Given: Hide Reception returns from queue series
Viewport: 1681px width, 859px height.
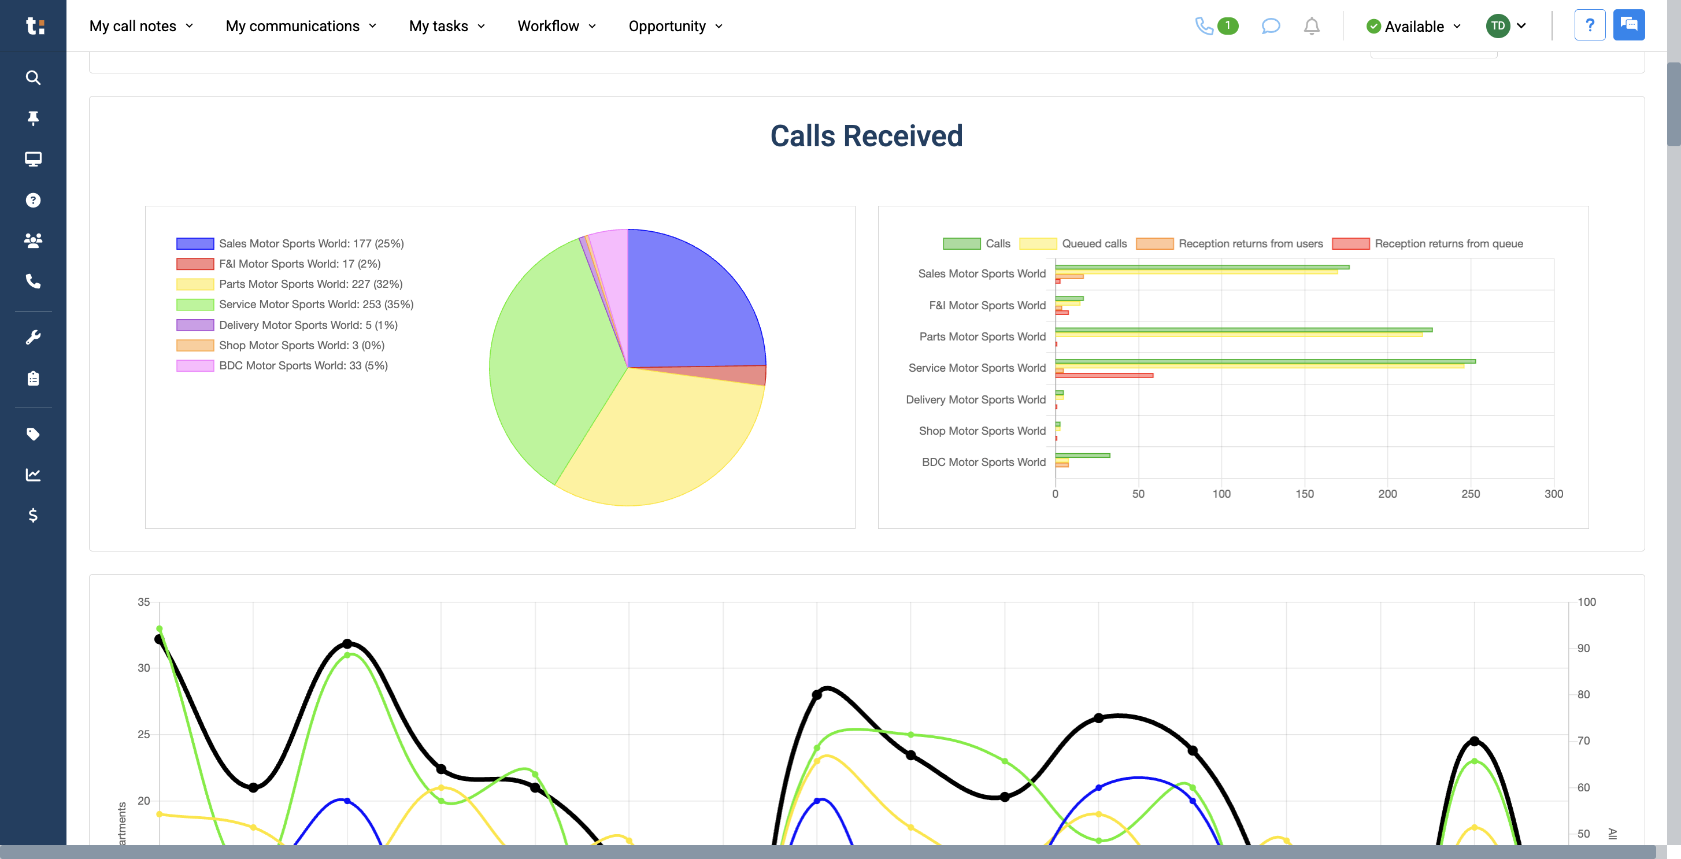Looking at the screenshot, I should tap(1350, 243).
